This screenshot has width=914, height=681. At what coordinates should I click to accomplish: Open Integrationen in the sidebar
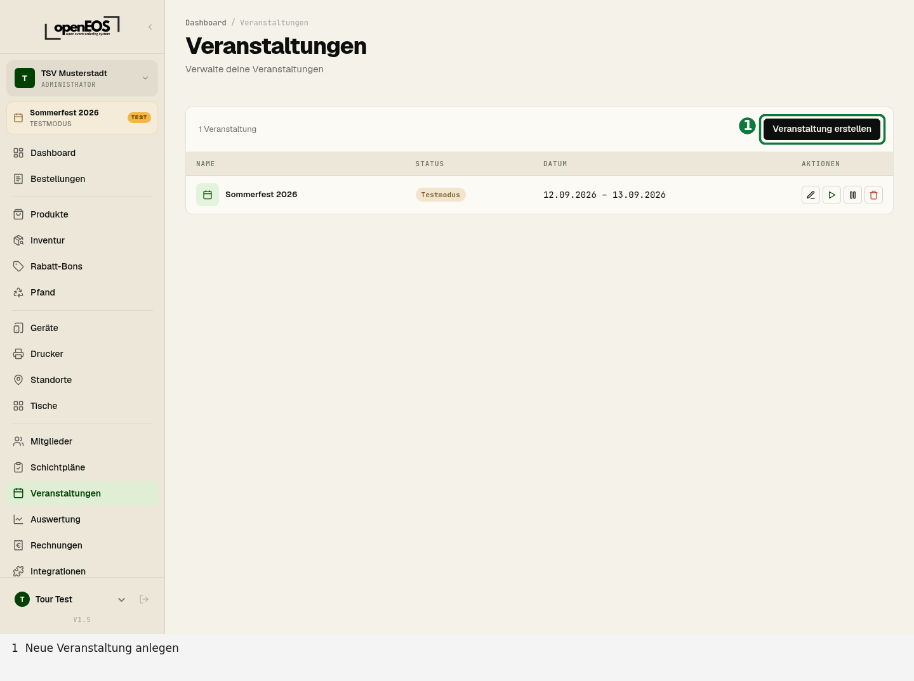(x=82, y=571)
